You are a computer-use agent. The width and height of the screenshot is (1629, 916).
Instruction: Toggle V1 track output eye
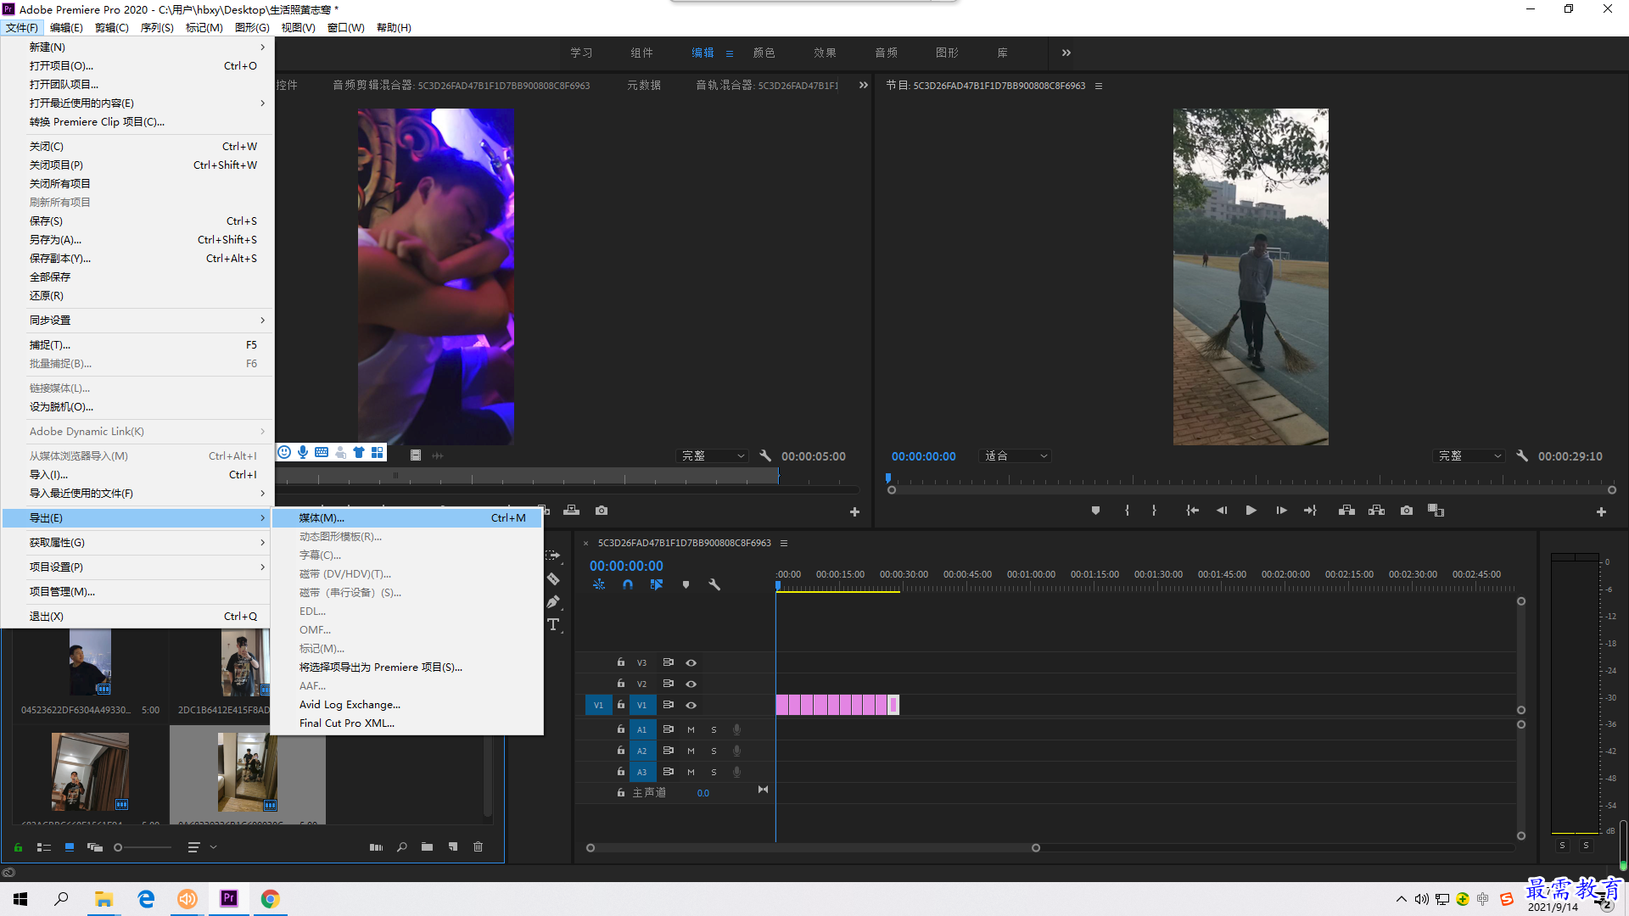pyautogui.click(x=691, y=705)
